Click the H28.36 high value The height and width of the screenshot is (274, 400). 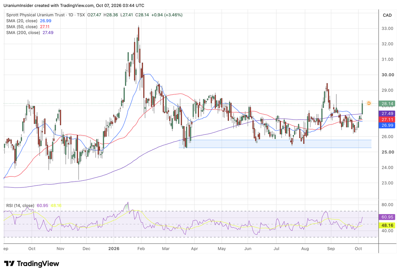click(x=111, y=15)
